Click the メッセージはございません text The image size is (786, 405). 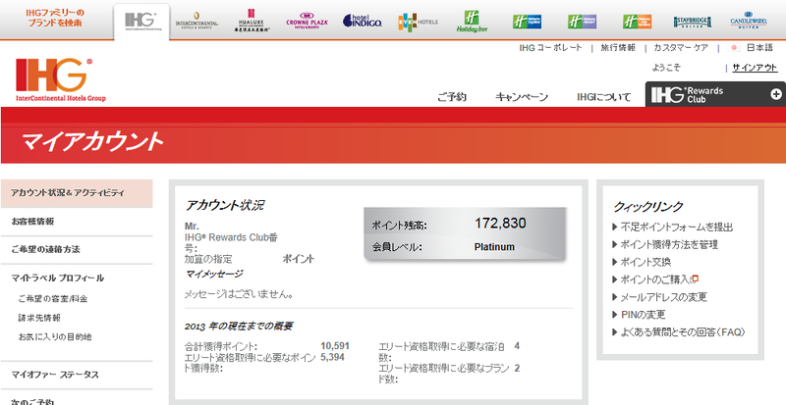[239, 294]
